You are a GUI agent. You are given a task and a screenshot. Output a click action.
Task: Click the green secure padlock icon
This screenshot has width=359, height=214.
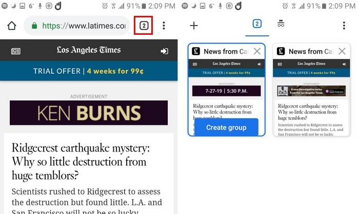click(34, 26)
